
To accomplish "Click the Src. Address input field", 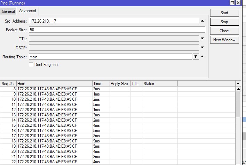I will tap(114, 21).
